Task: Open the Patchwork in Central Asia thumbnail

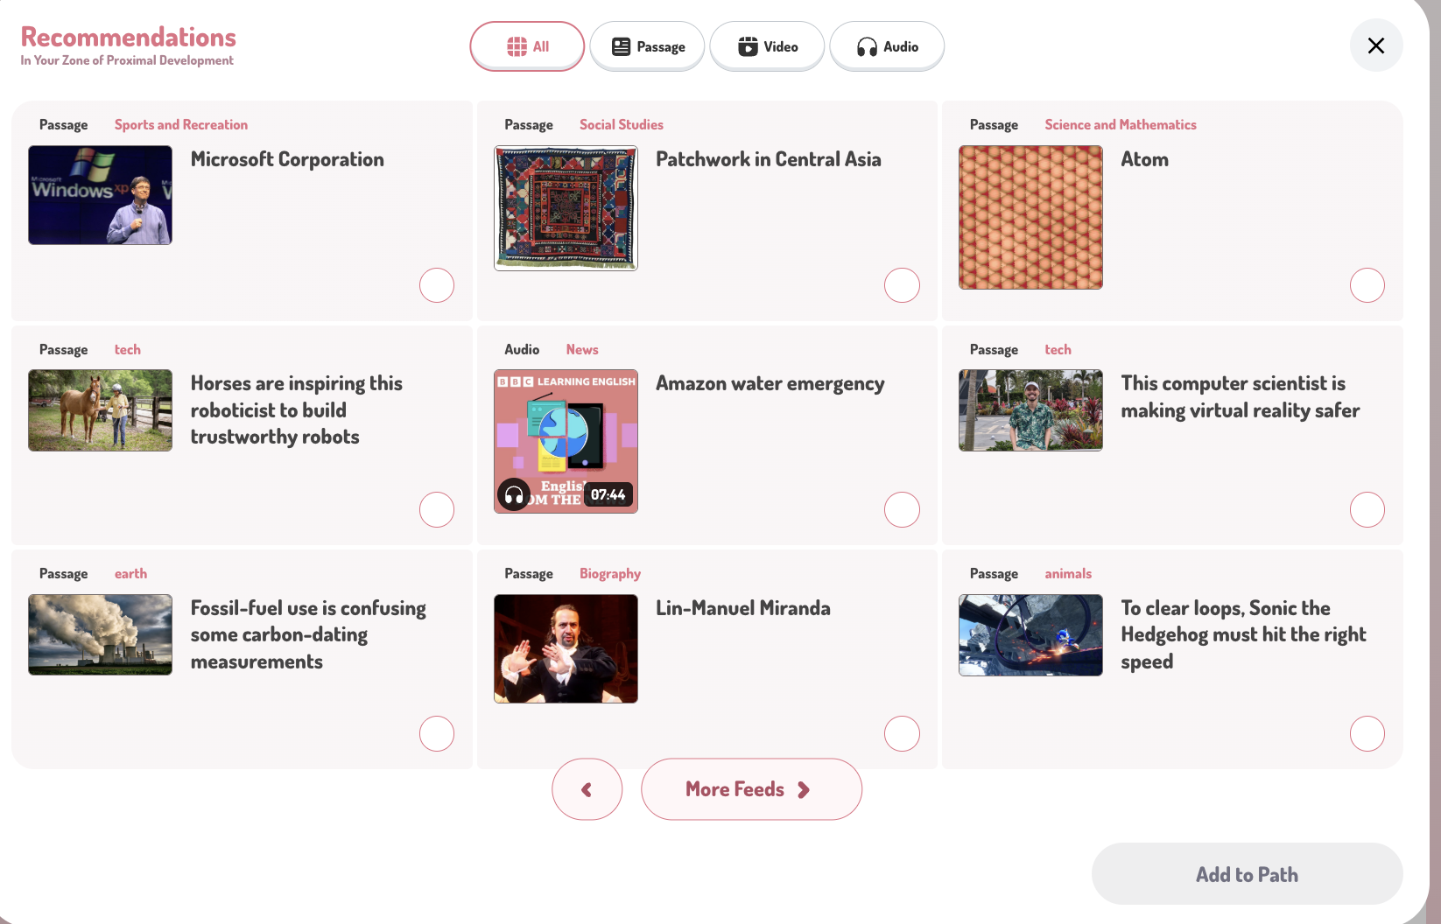Action: point(566,208)
